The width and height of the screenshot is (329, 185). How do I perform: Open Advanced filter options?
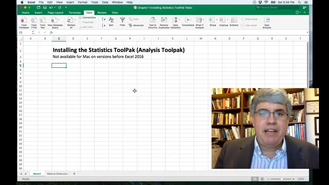(x=136, y=25)
